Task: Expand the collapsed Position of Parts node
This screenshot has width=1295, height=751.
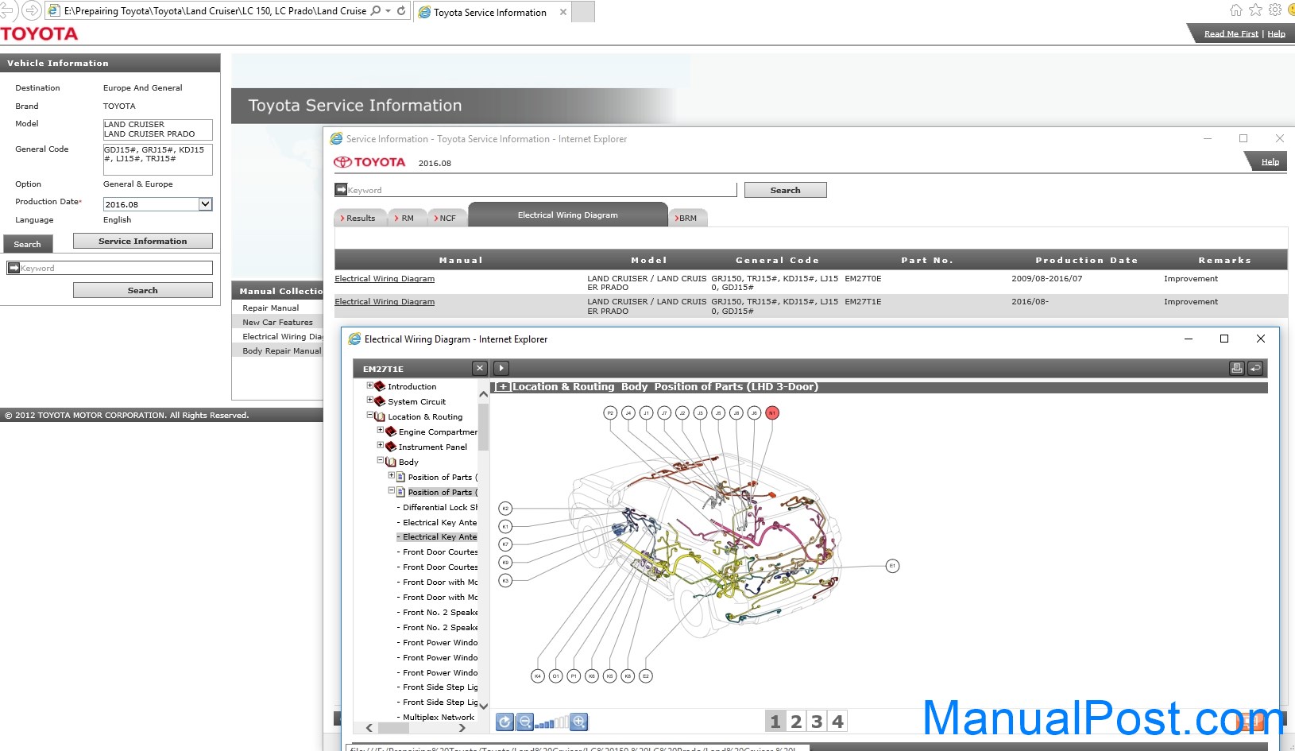Action: pyautogui.click(x=391, y=475)
